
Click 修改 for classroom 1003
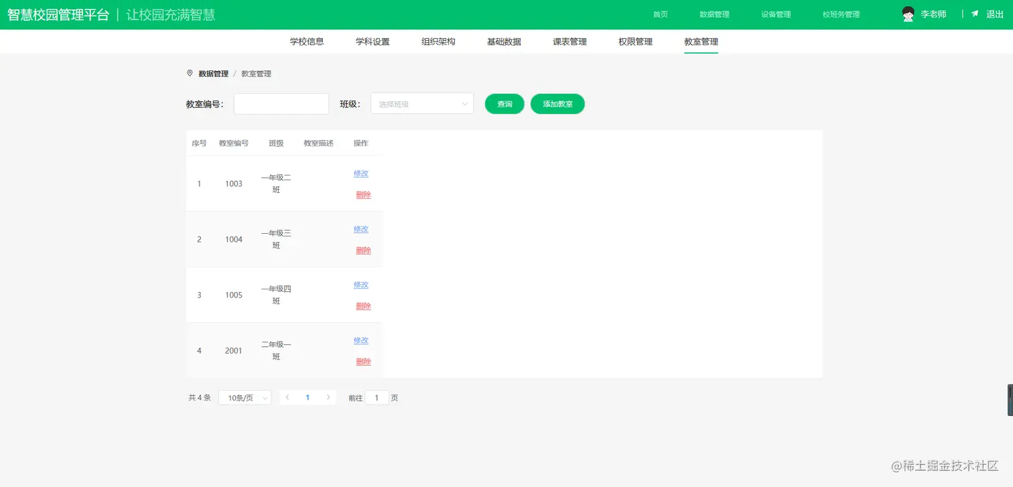[x=361, y=173]
